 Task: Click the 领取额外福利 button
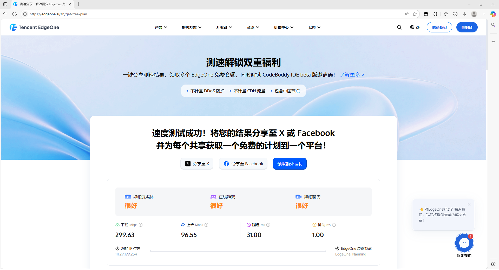[290, 164]
